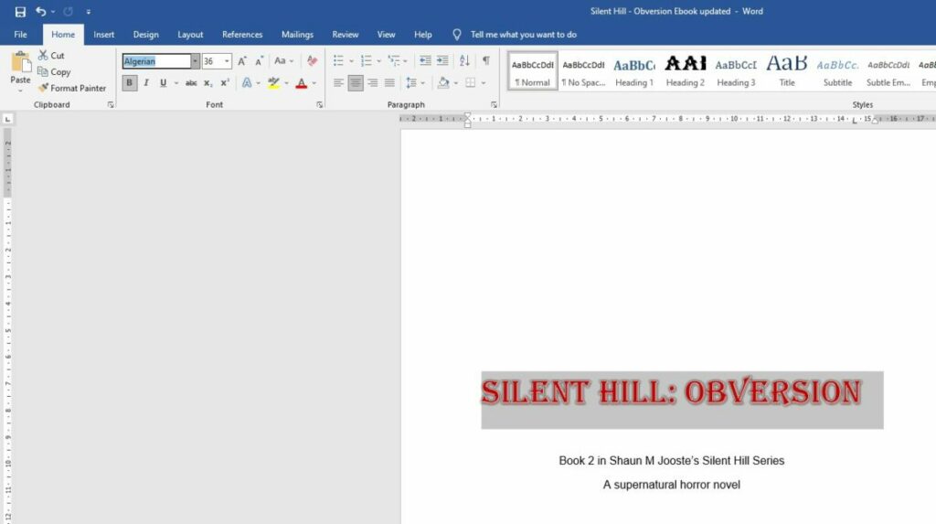Click the Redo button in the title bar

click(68, 11)
